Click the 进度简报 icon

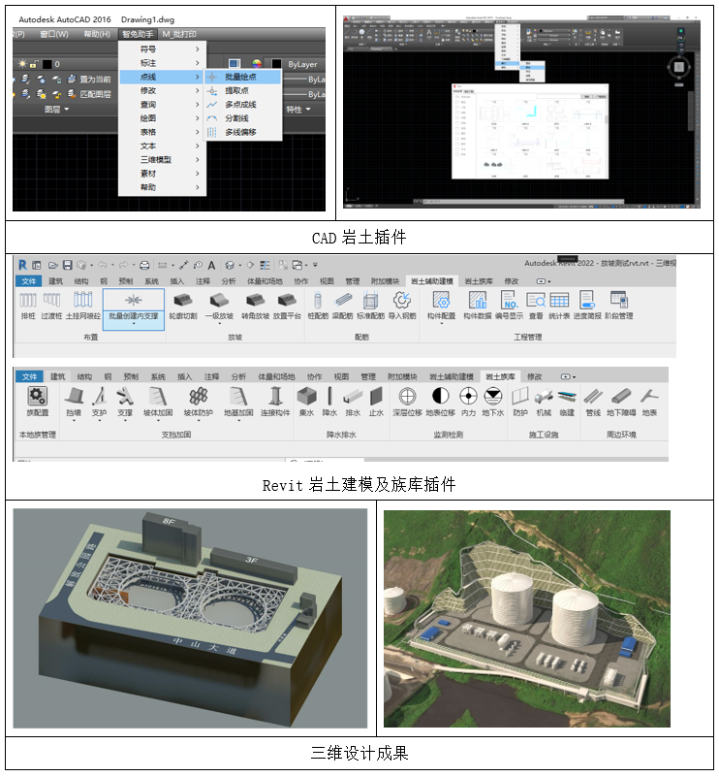587,306
